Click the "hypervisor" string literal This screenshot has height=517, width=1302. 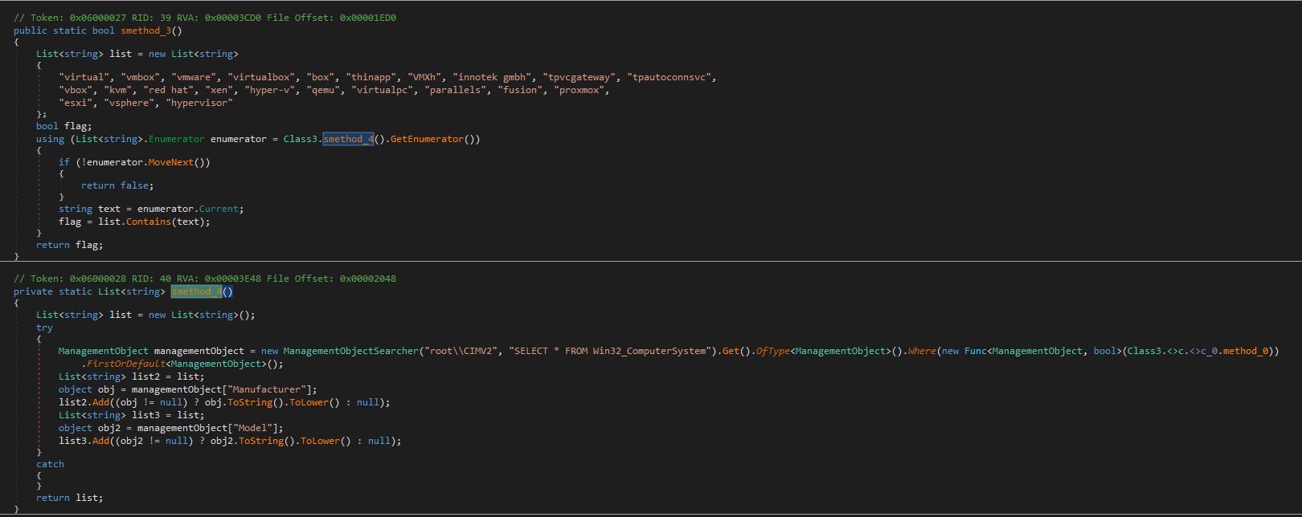tap(199, 103)
